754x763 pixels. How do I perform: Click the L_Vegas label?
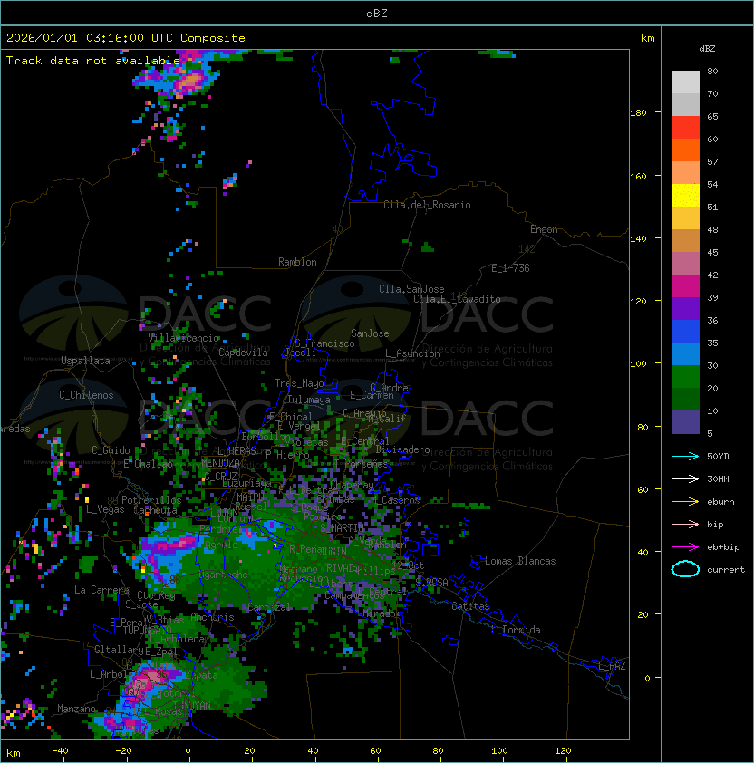105,509
